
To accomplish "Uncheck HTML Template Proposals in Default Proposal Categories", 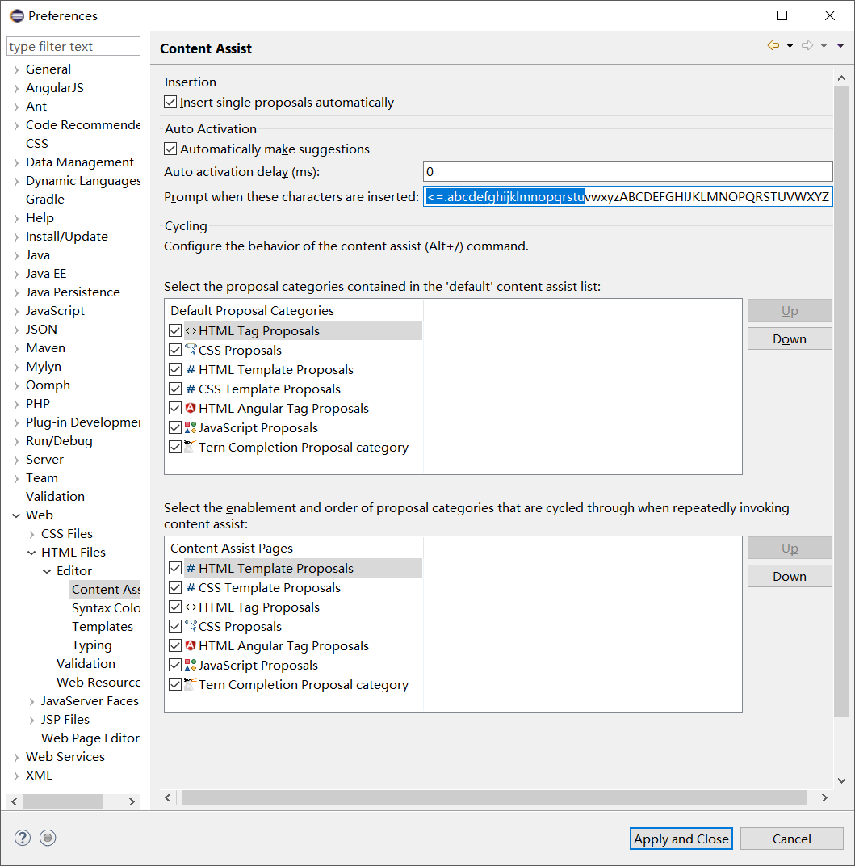I will click(175, 369).
